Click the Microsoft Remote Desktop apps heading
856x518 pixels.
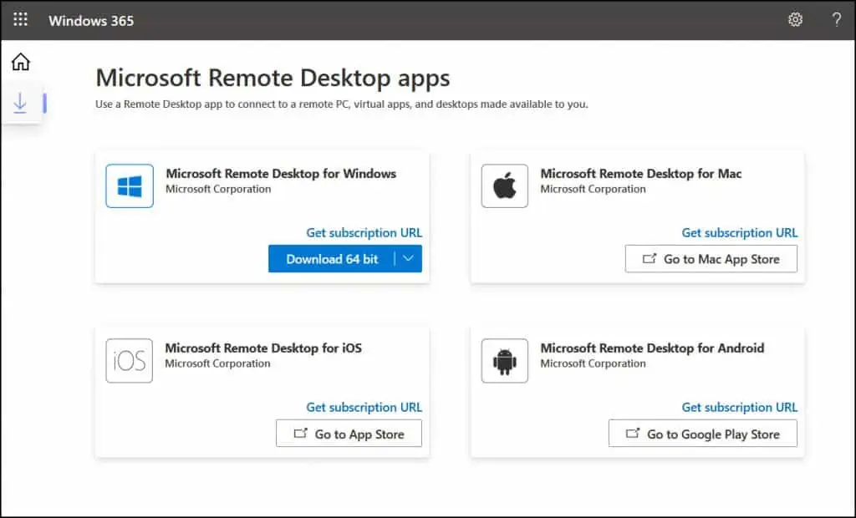(273, 78)
